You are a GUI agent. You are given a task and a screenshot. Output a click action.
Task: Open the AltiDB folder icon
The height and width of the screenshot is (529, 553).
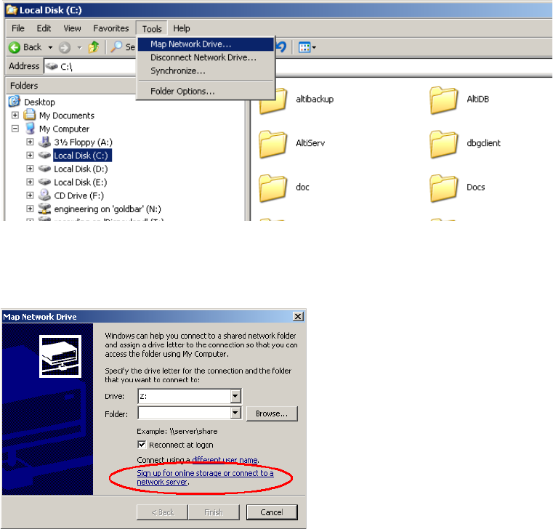pos(444,100)
